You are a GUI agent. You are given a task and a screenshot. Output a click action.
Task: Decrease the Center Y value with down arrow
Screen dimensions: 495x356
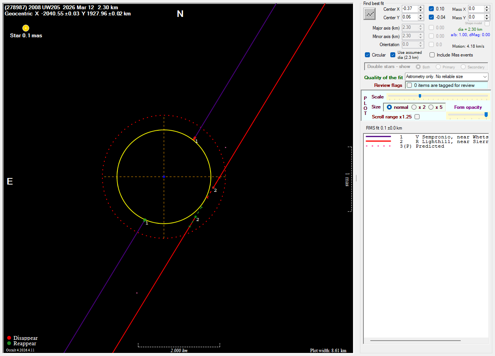[x=421, y=19]
